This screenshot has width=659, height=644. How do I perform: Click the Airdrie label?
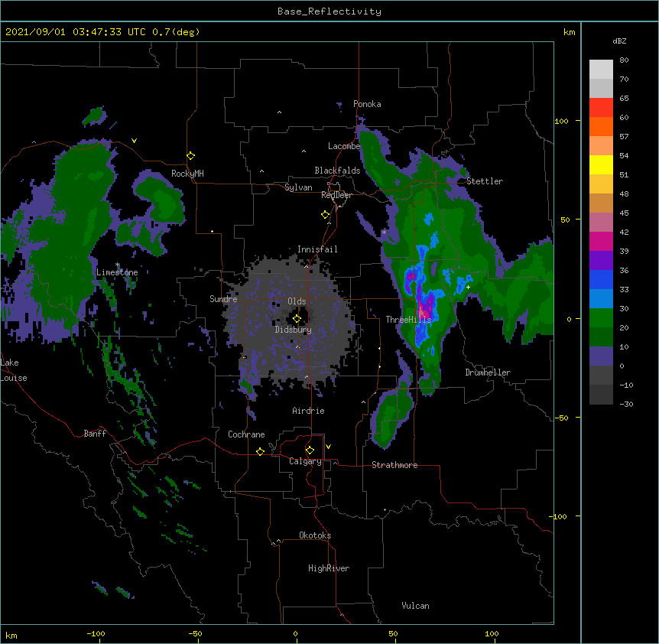[309, 411]
